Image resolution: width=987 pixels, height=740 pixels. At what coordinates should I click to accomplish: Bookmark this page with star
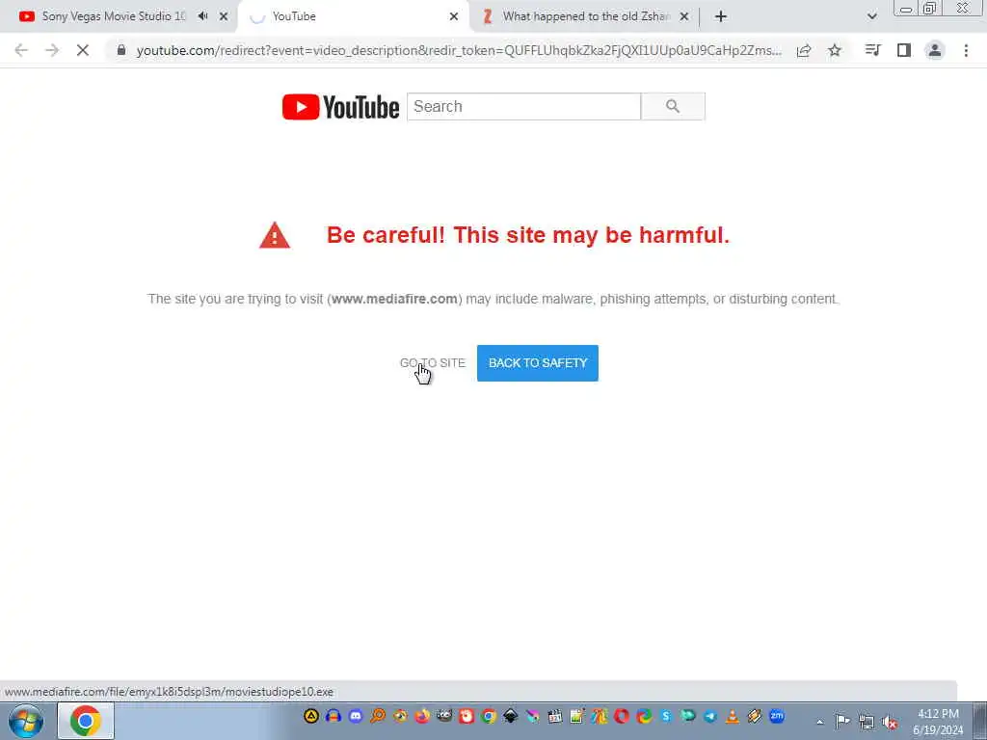pyautogui.click(x=835, y=50)
